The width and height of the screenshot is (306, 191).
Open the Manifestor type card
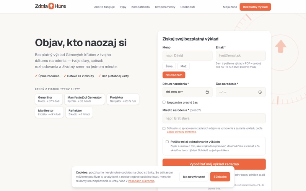[49, 112]
